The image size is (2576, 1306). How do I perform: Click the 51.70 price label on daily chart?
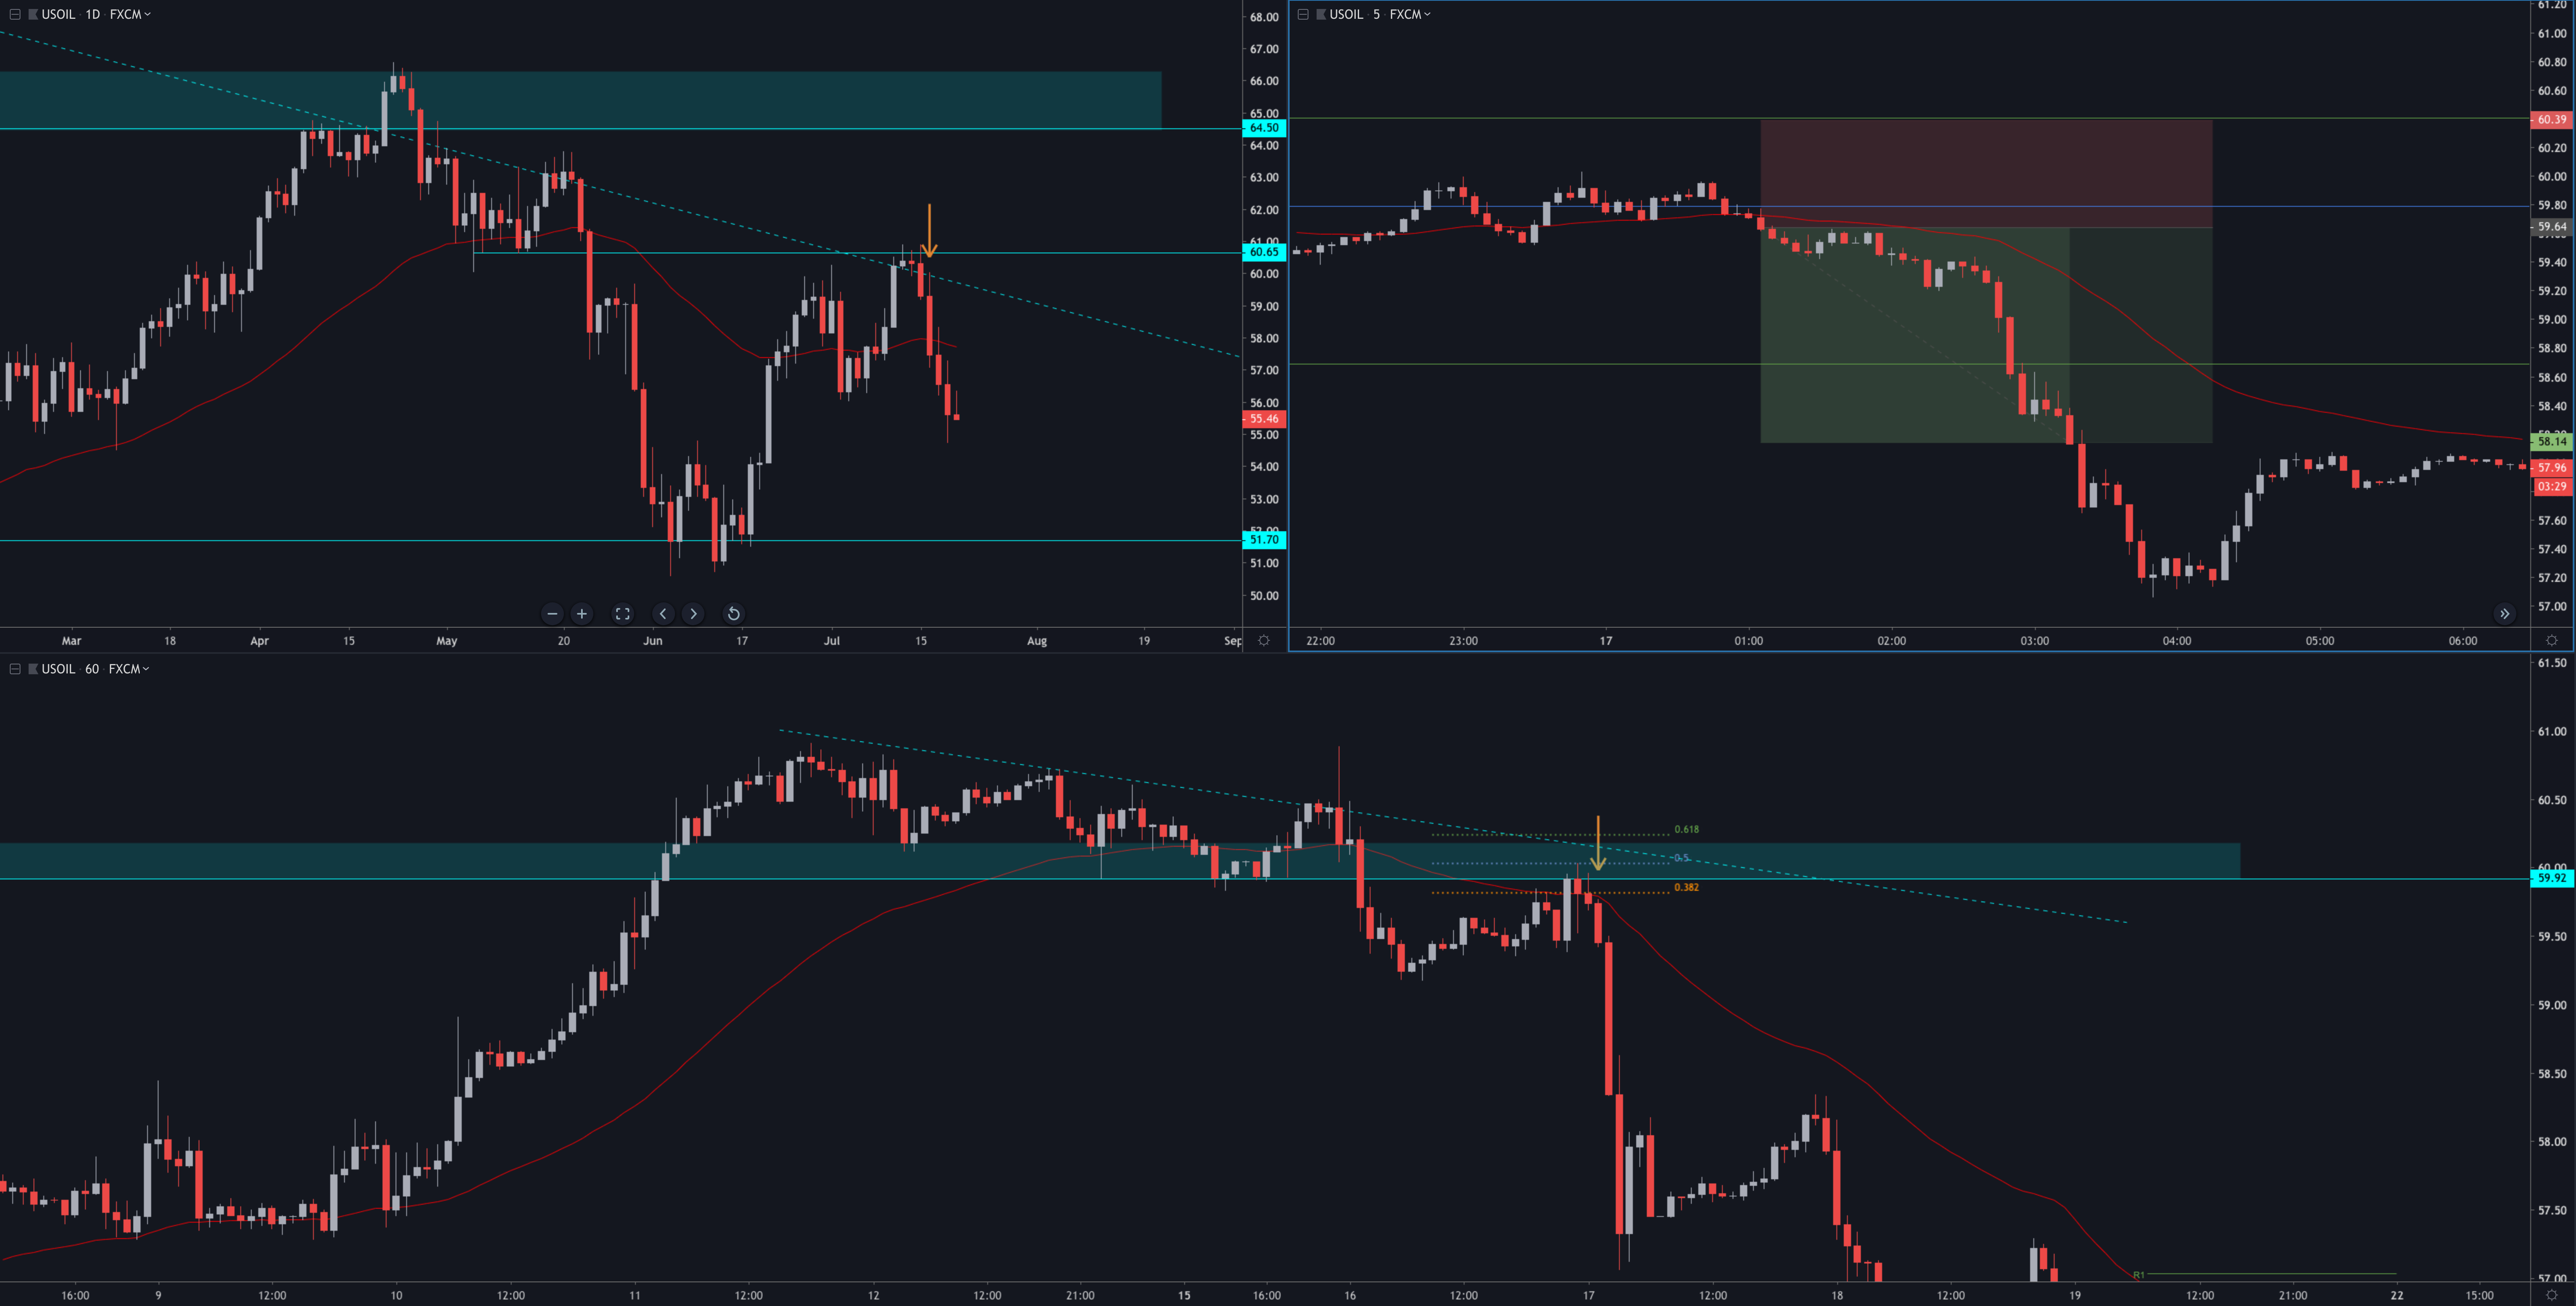point(1264,540)
